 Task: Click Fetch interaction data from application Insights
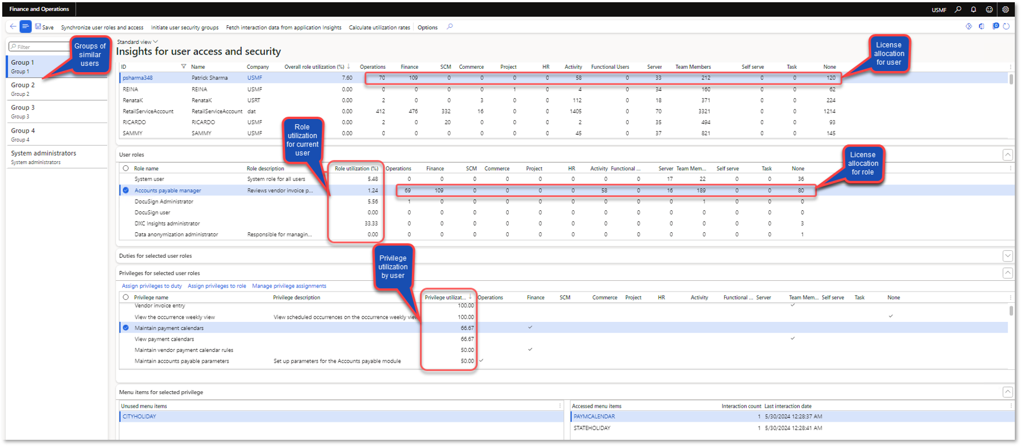tap(283, 27)
